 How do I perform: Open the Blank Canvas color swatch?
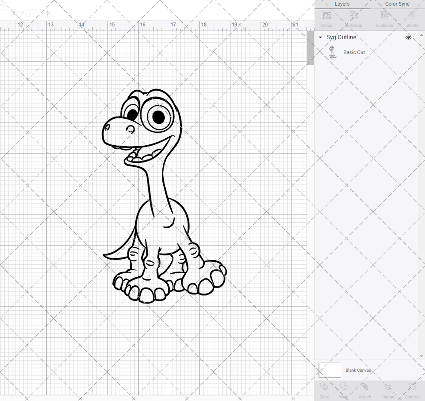[x=330, y=370]
